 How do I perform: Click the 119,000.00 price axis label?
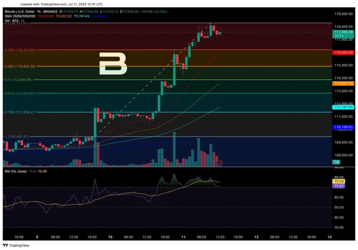tap(344, 14)
